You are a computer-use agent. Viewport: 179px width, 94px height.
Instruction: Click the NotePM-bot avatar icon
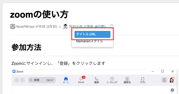tap(13, 26)
